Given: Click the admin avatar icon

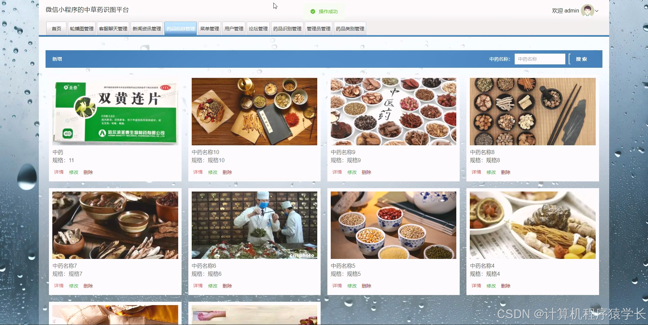Looking at the screenshot, I should (588, 10).
